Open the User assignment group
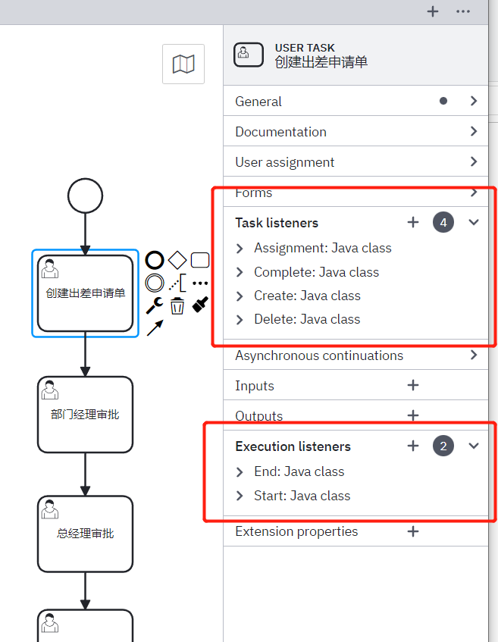Screen dimensions: 498x642 point(355,161)
